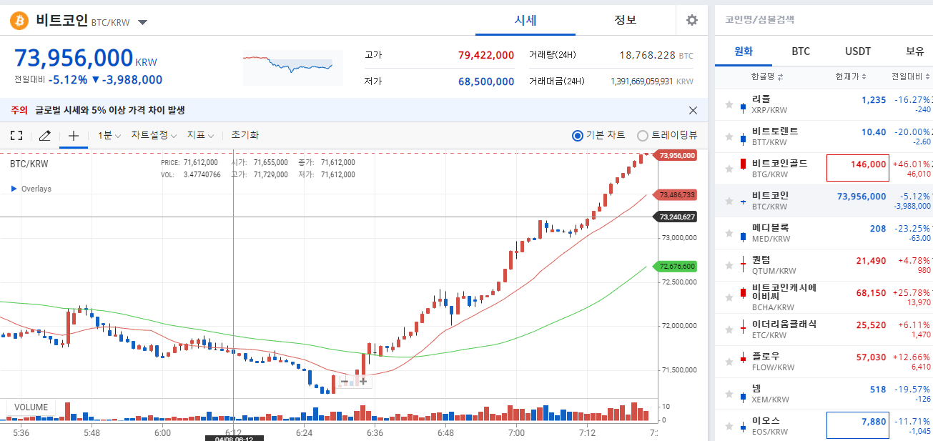The width and height of the screenshot is (933, 441).
Task: Click 고가 value 79,422,000
Action: (x=486, y=55)
